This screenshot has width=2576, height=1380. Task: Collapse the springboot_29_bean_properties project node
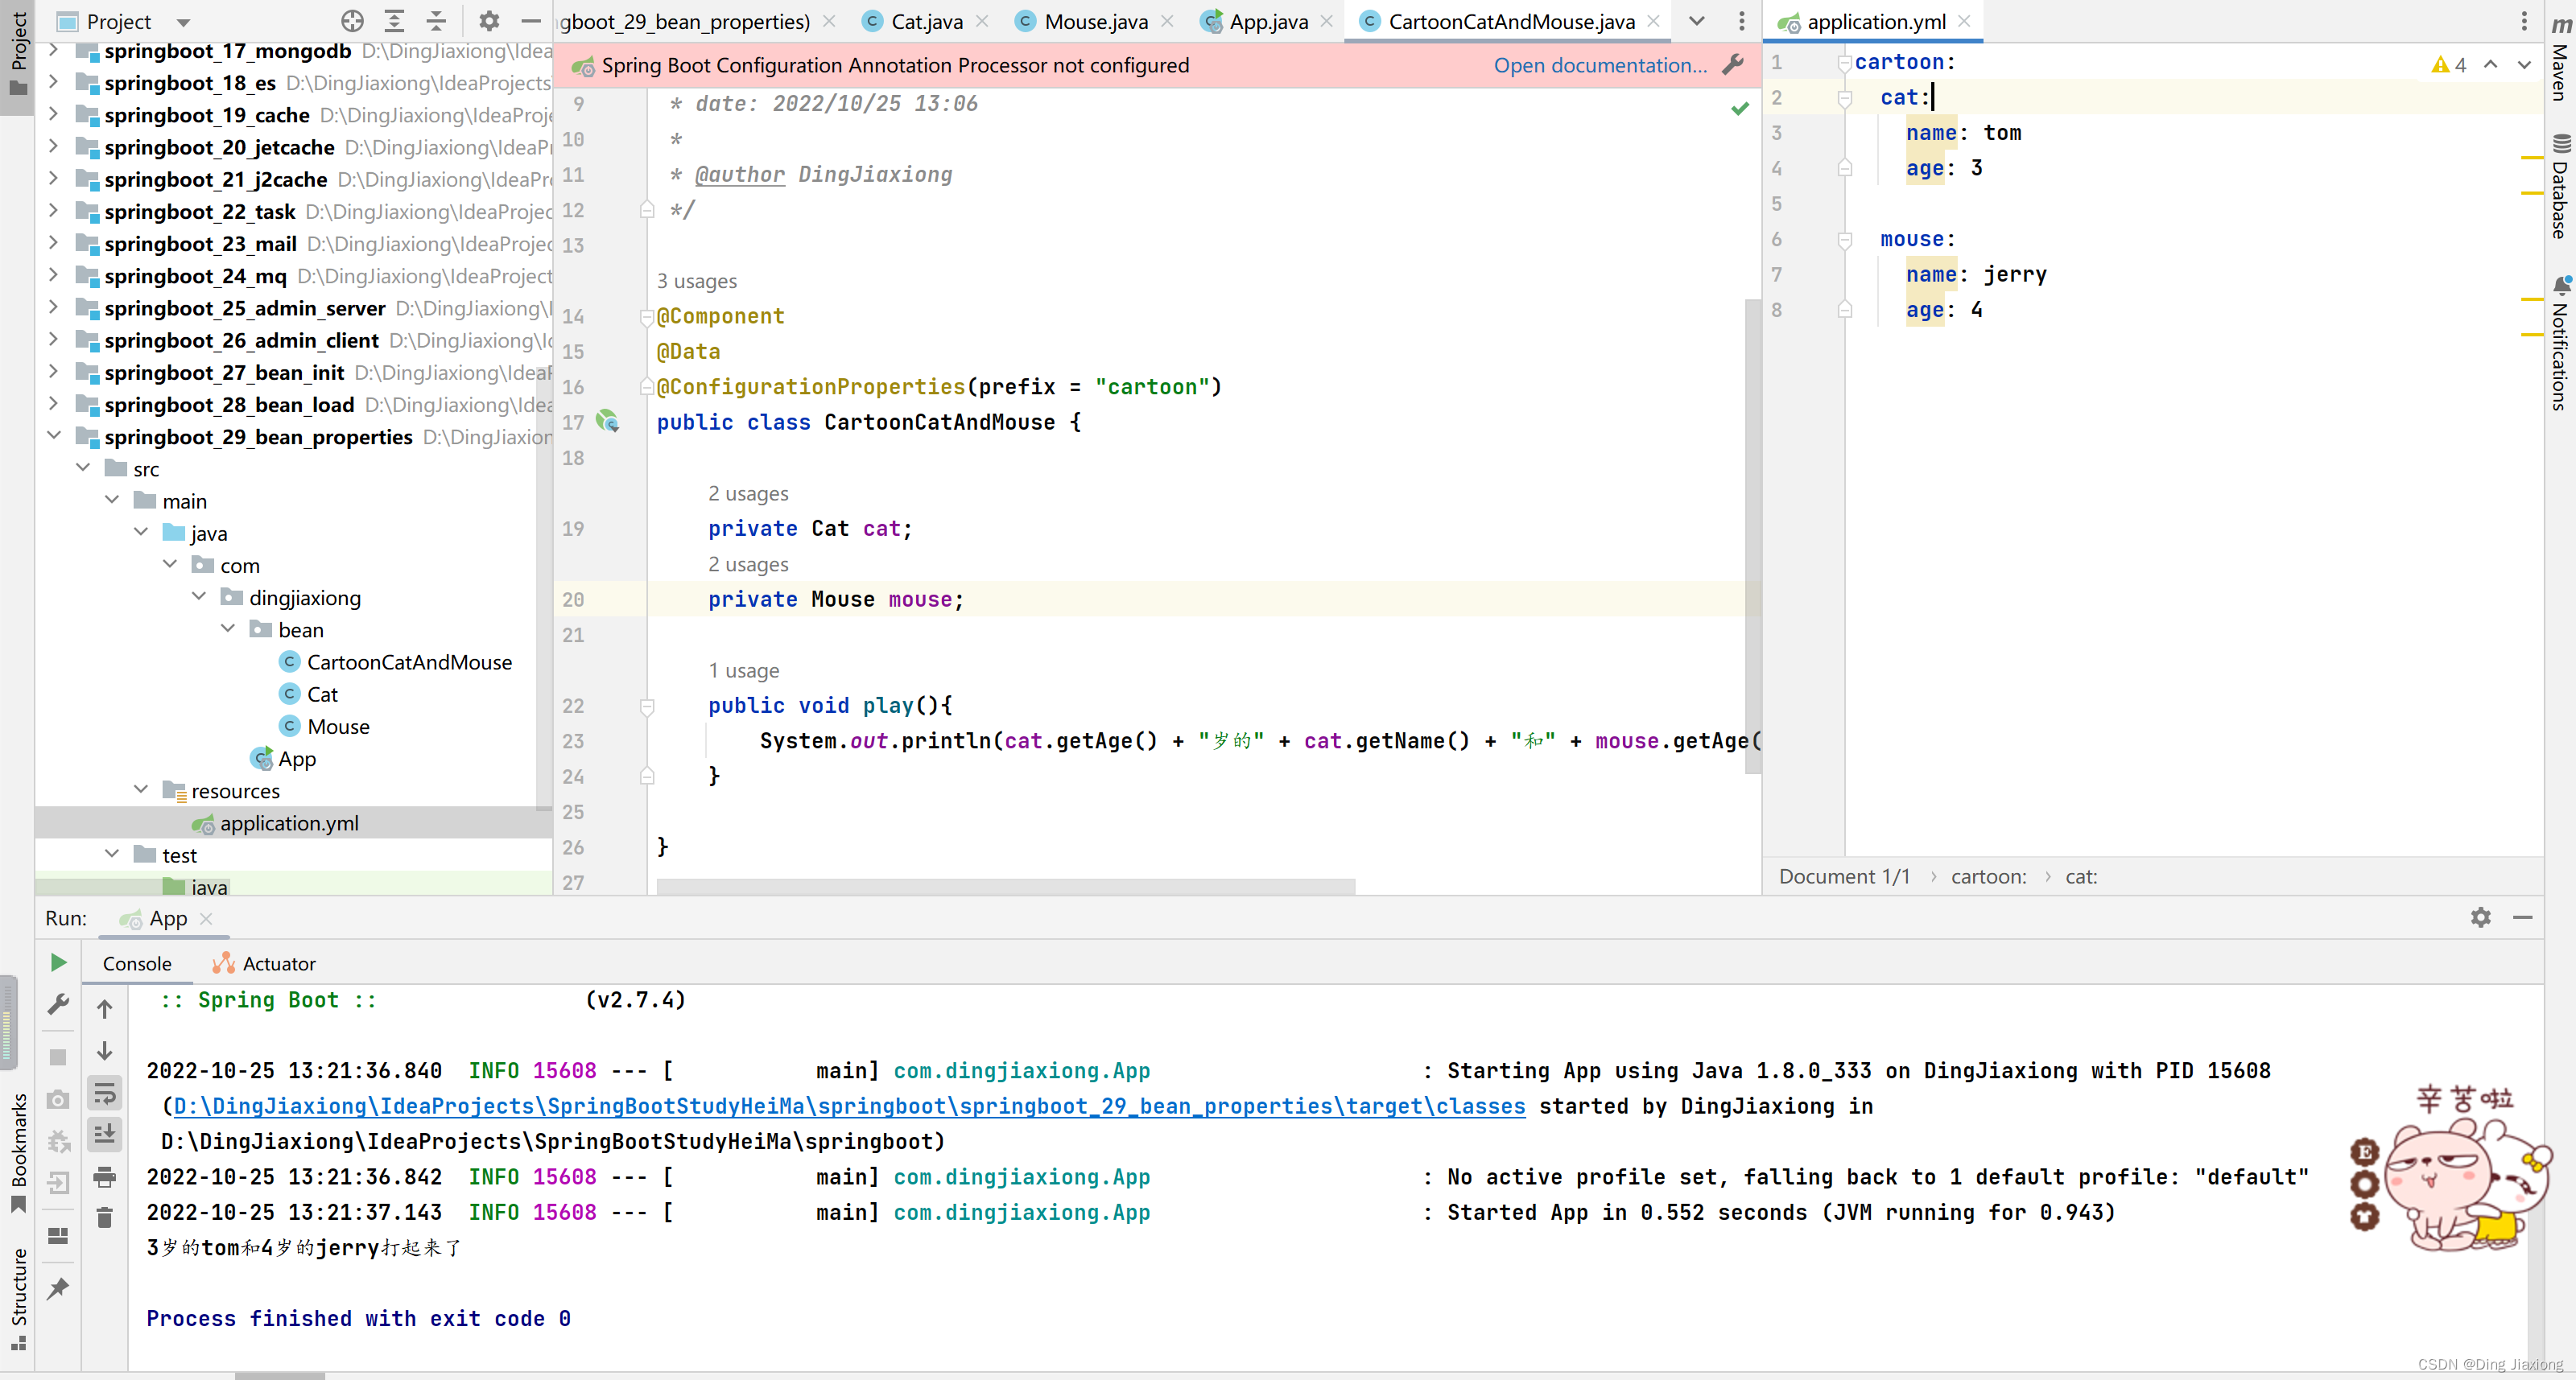point(54,437)
